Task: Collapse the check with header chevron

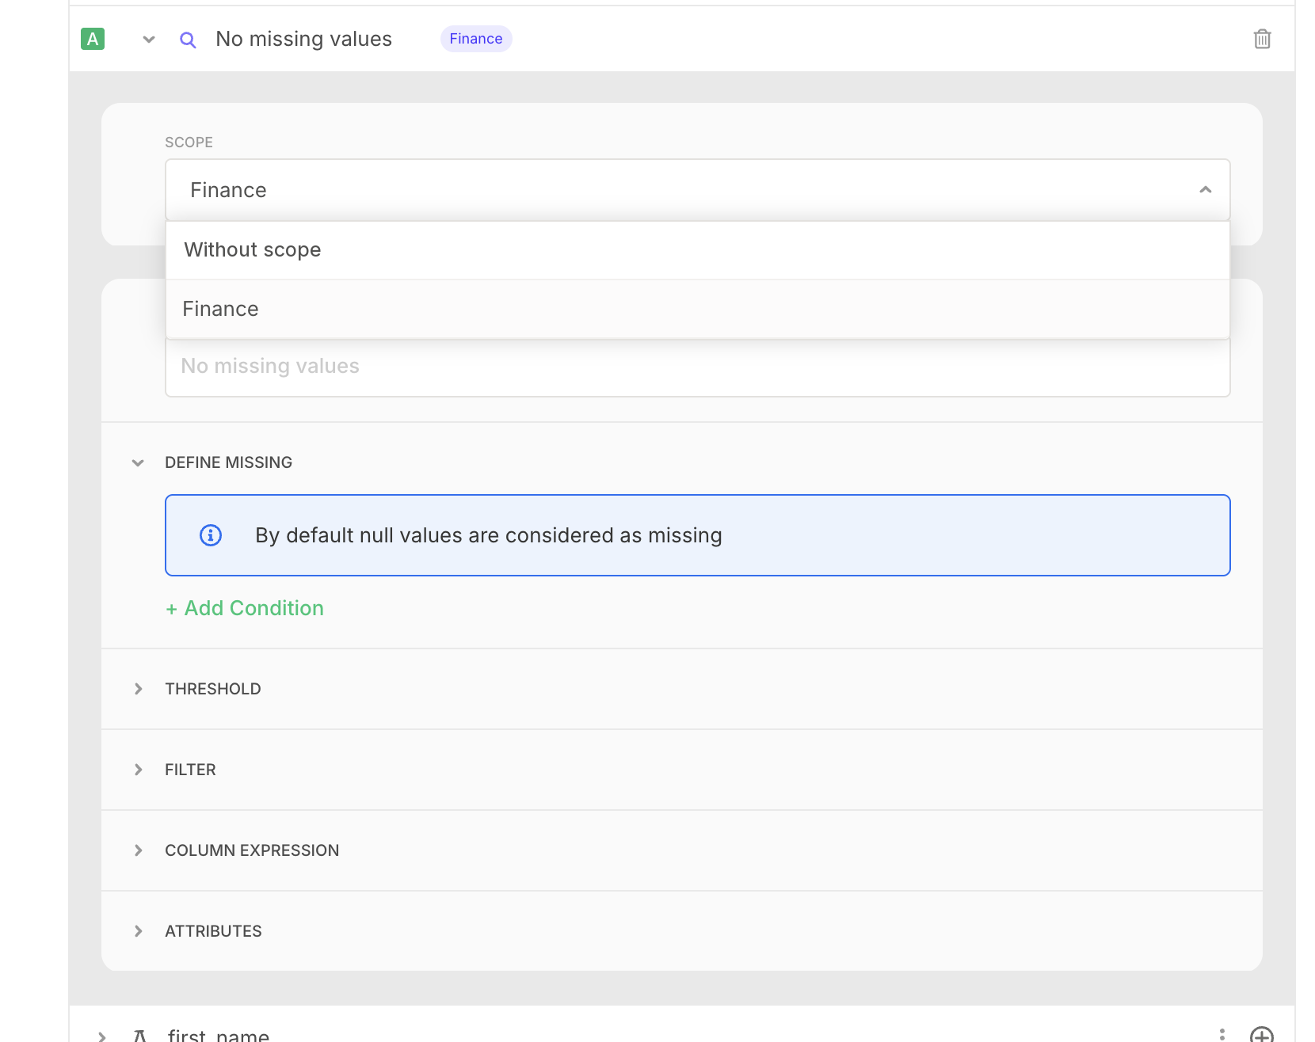Action: [149, 40]
